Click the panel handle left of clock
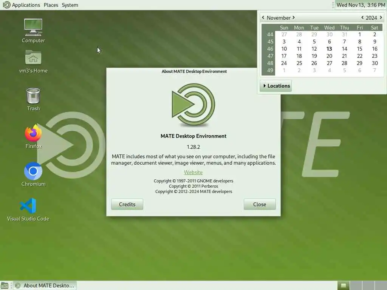The image size is (387, 290). [333, 5]
